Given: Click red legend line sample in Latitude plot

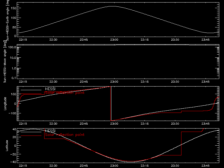Looking at the screenshot, I should (31, 136).
